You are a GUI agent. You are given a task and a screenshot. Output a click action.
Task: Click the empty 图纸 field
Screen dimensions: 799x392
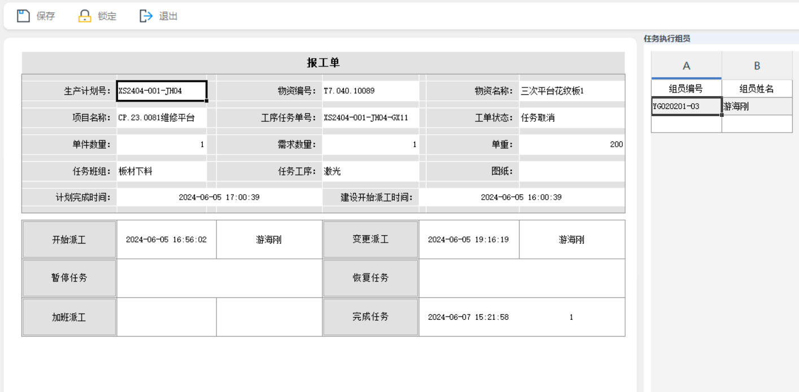571,172
